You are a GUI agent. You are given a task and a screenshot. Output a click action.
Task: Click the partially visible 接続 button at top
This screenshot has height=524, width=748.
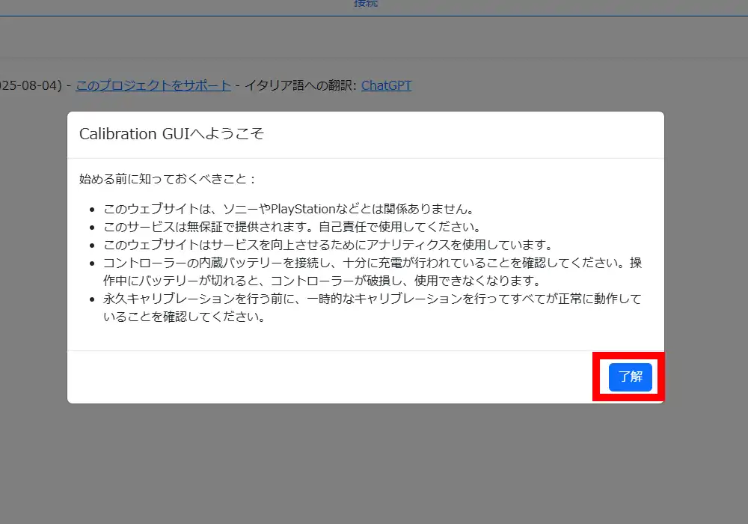click(x=366, y=4)
